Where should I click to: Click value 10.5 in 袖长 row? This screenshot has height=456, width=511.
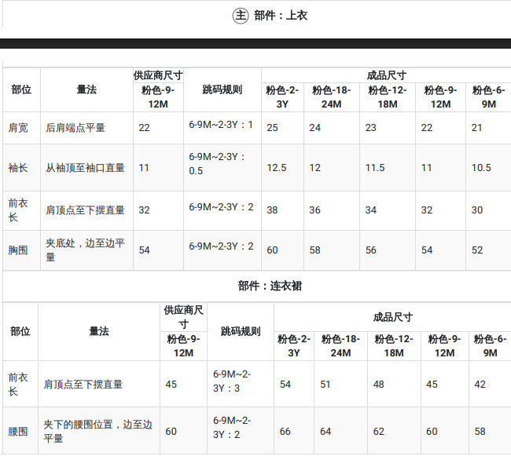point(481,168)
